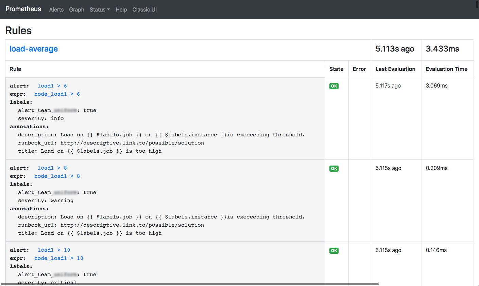Click the 'load1 > 10' alert name link
This screenshot has height=286, width=479.
pos(54,250)
